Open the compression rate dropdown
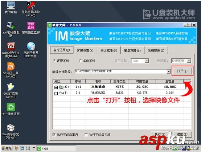201x152 pixels. 189,61
